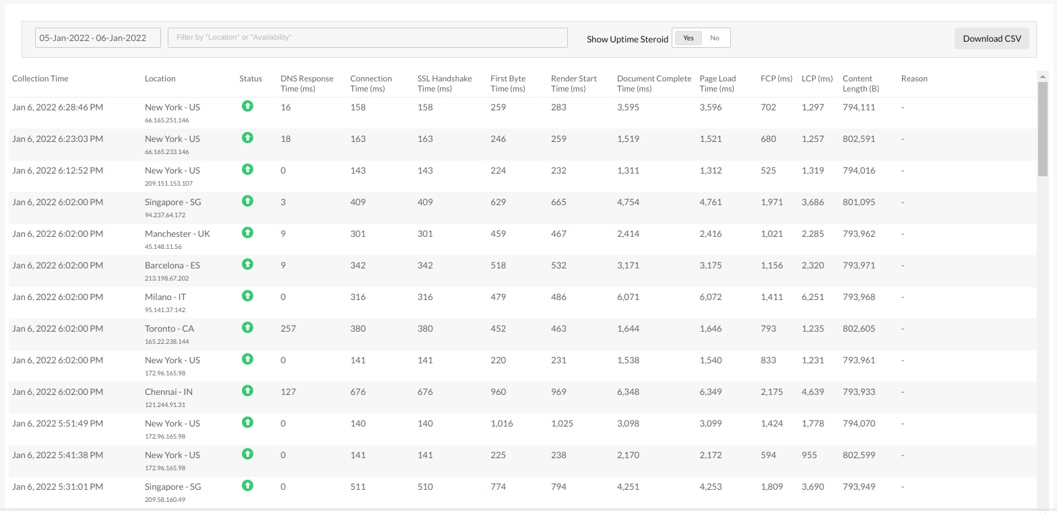Open the 05-Jan-2022 - 06-Jan-2022 date range picker
1057x514 pixels.
[98, 38]
